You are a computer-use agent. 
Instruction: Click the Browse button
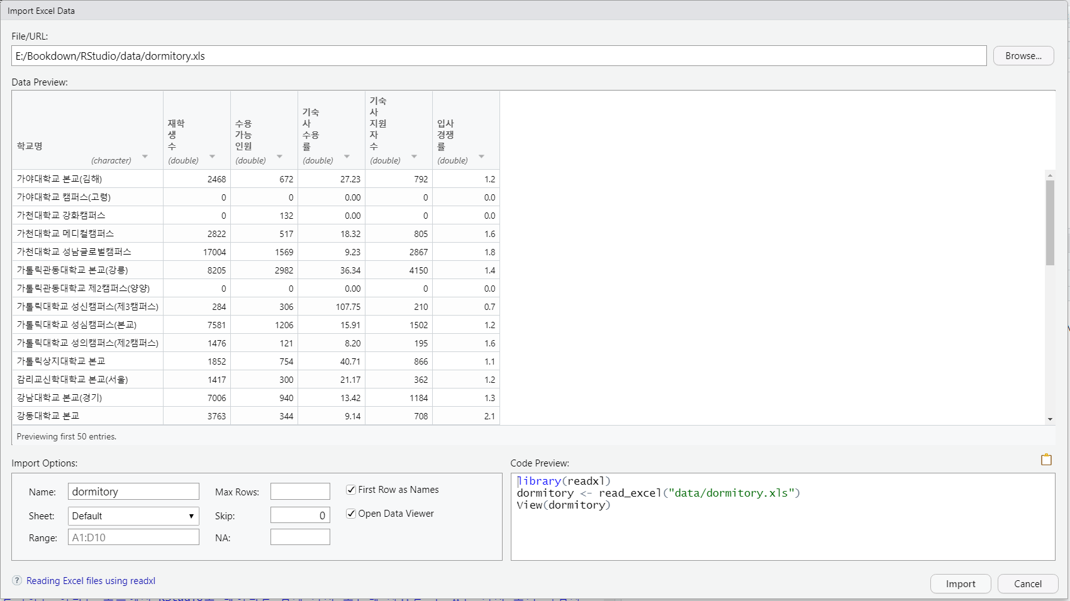point(1023,56)
